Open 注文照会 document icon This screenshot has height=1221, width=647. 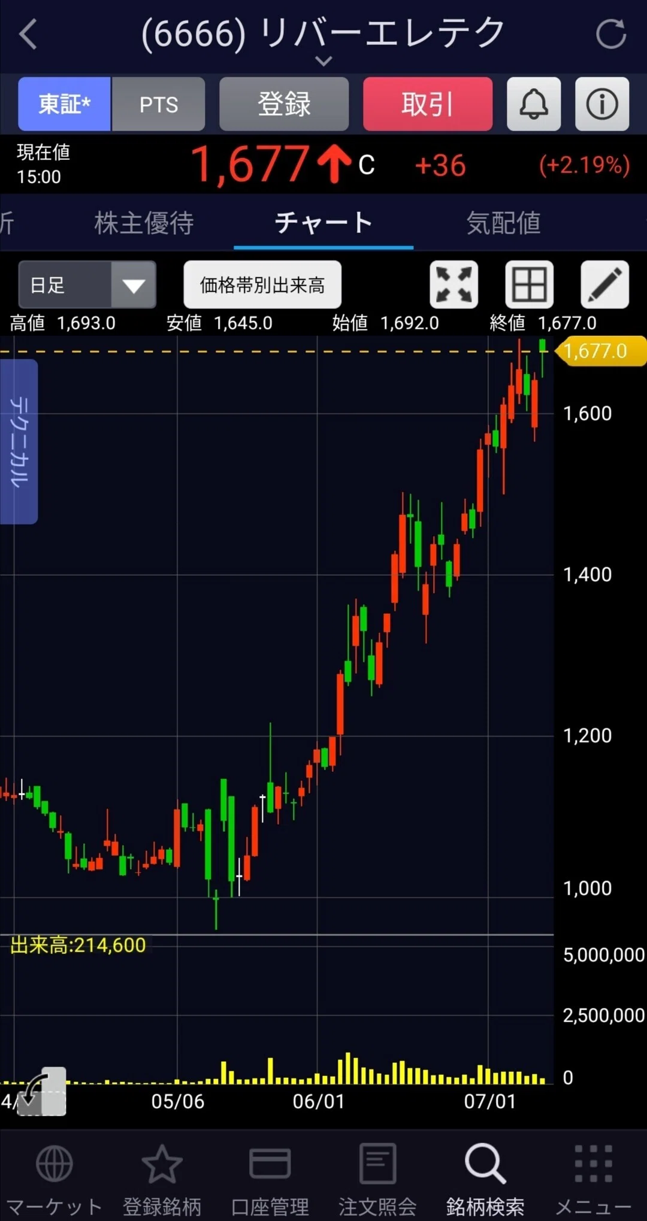click(377, 1164)
